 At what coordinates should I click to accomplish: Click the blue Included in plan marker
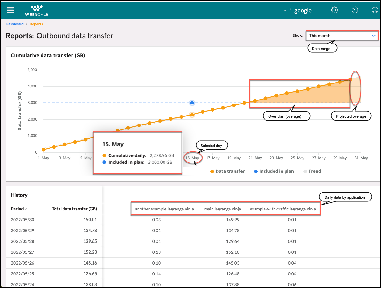click(x=192, y=103)
